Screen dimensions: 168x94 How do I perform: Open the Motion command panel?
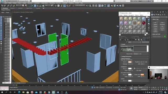pos(160,12)
